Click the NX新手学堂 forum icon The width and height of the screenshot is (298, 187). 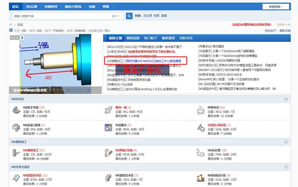point(16,110)
